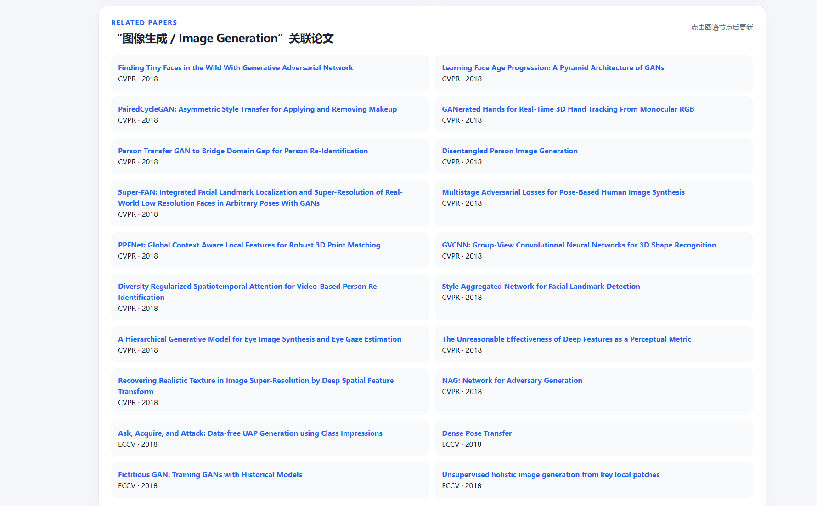Open 'Finding Tiny Faces in the Wild' paper
Image resolution: width=817 pixels, height=506 pixels.
point(236,68)
